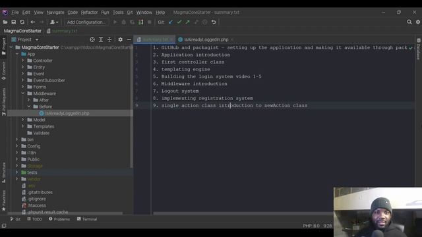Image resolution: width=422 pixels, height=237 pixels.
Task: Open the Problems tool window
Action: (59, 219)
